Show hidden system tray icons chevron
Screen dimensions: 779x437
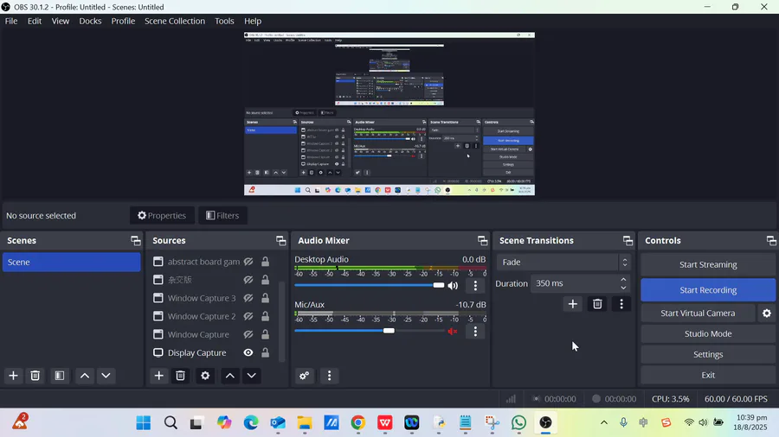(604, 422)
